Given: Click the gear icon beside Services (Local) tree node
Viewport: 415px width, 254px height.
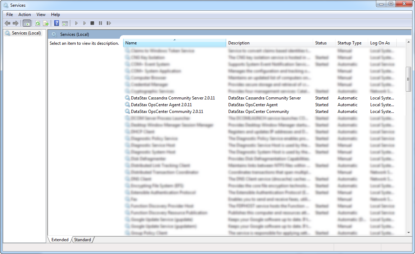Looking at the screenshot, I should coord(8,33).
